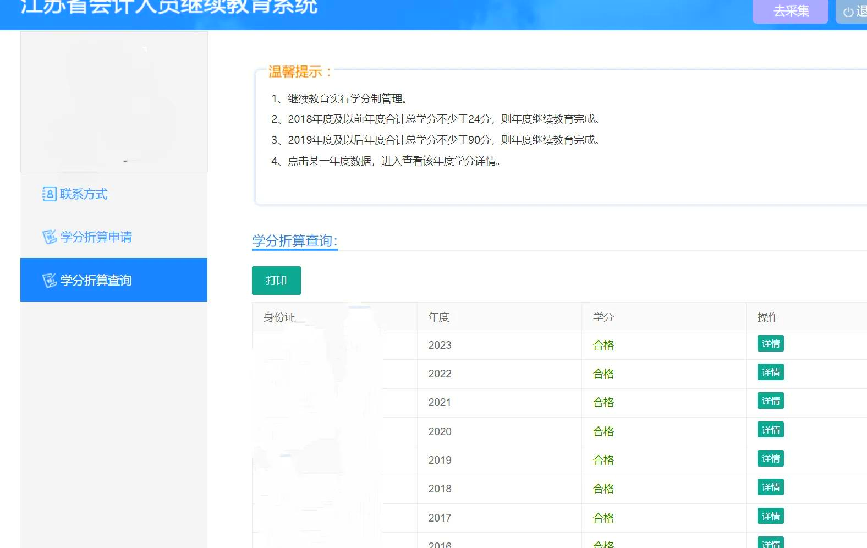Click the logout power button in header
The width and height of the screenshot is (867, 548).
852,11
